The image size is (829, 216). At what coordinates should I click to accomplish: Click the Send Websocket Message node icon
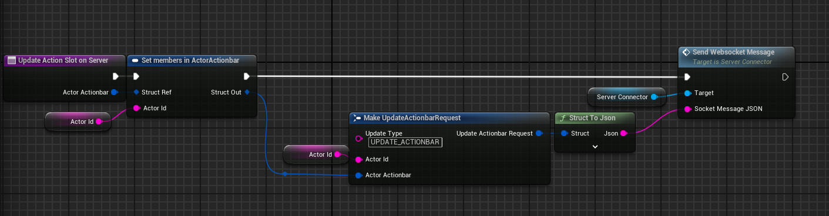(x=686, y=52)
